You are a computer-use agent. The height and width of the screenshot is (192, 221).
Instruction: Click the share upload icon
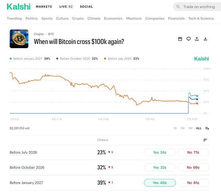197,39
